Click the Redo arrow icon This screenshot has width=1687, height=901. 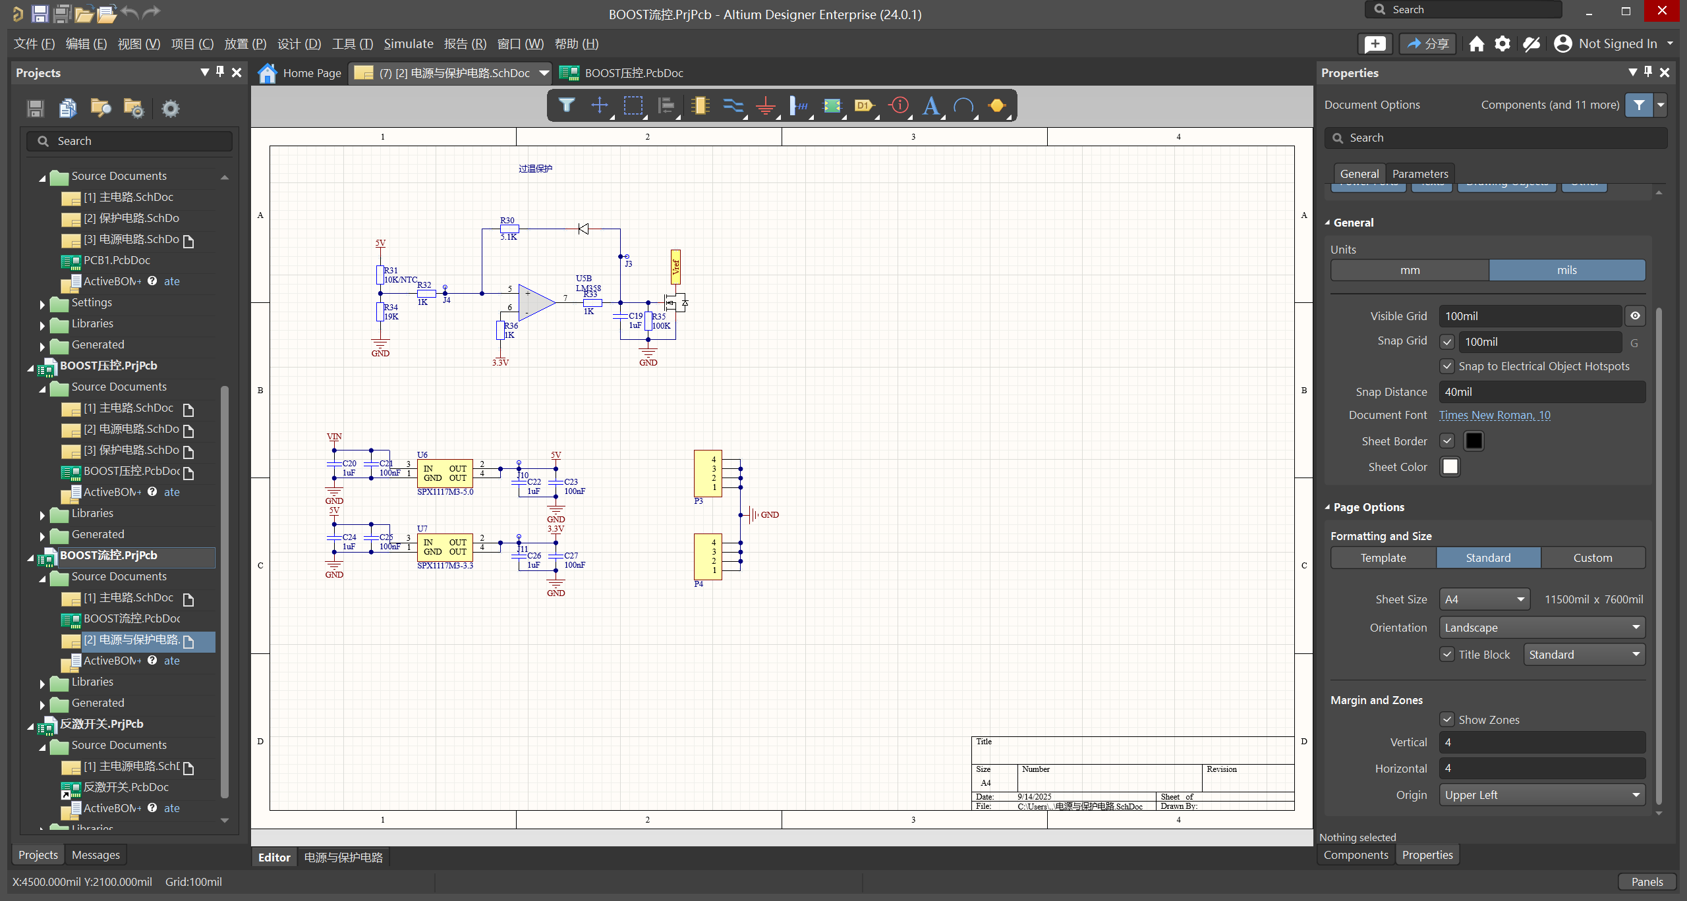click(x=152, y=12)
